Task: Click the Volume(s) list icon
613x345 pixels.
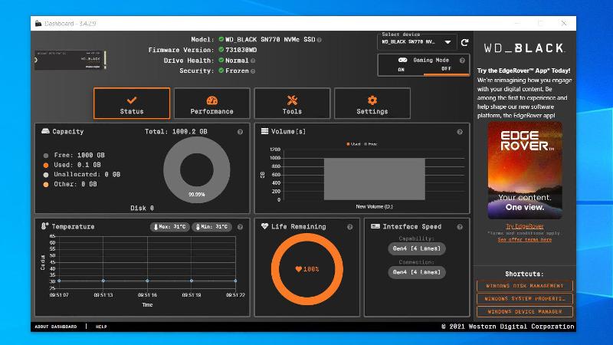Action: point(264,131)
